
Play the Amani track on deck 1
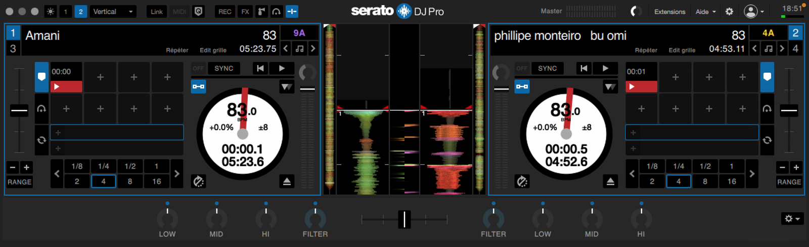[x=282, y=68]
